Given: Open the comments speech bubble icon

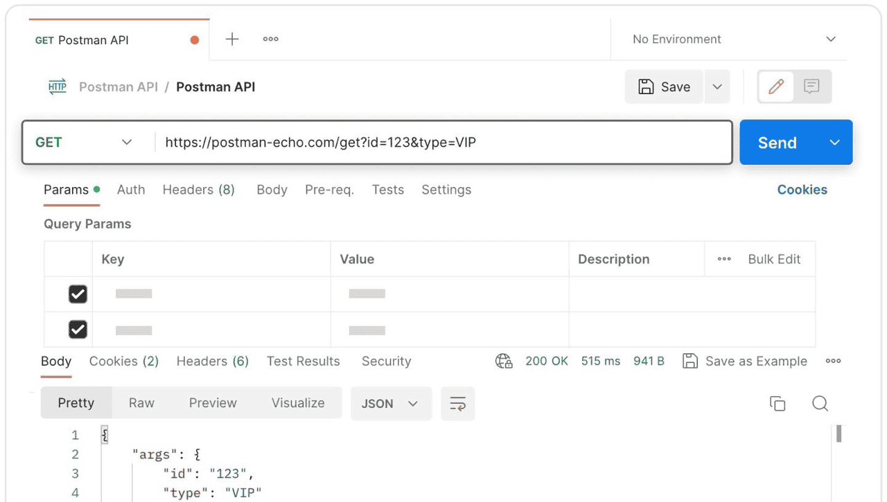Looking at the screenshot, I should tap(811, 87).
